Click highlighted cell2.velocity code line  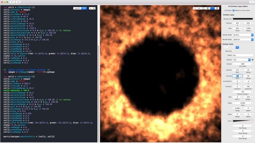click(x=16, y=91)
